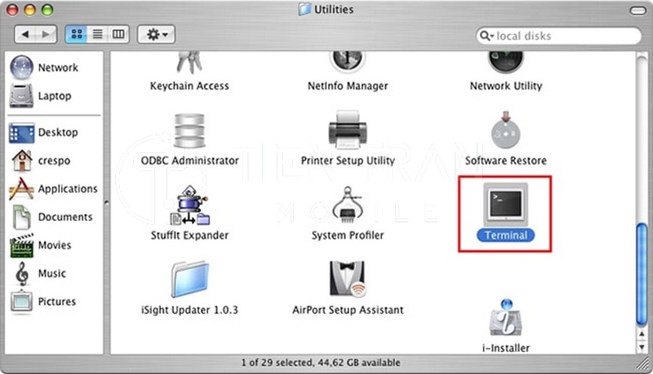This screenshot has width=653, height=374.
Task: Switch to column view mode
Action: pos(118,34)
